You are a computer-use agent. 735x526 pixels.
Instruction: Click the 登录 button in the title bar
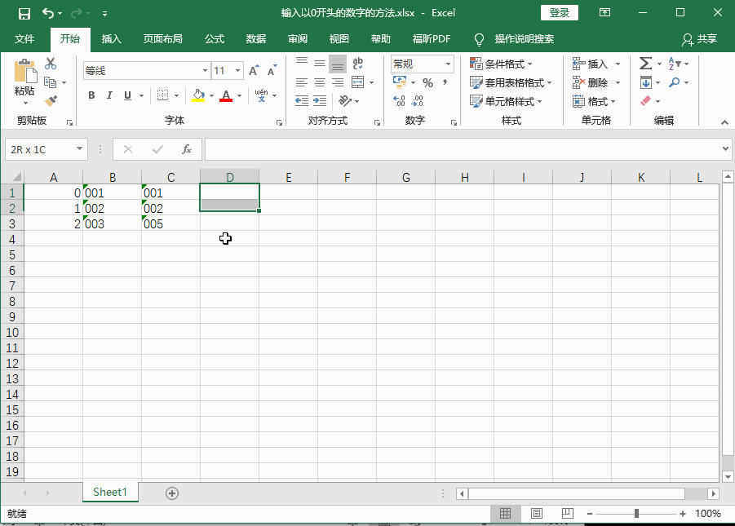[x=561, y=12]
